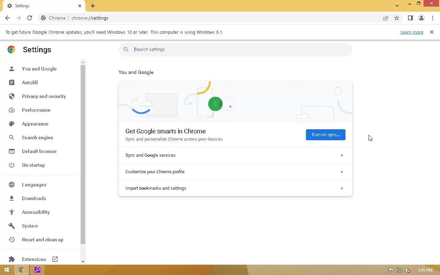Click the Downloads arrow icon
The image size is (440, 275).
[x=12, y=198]
